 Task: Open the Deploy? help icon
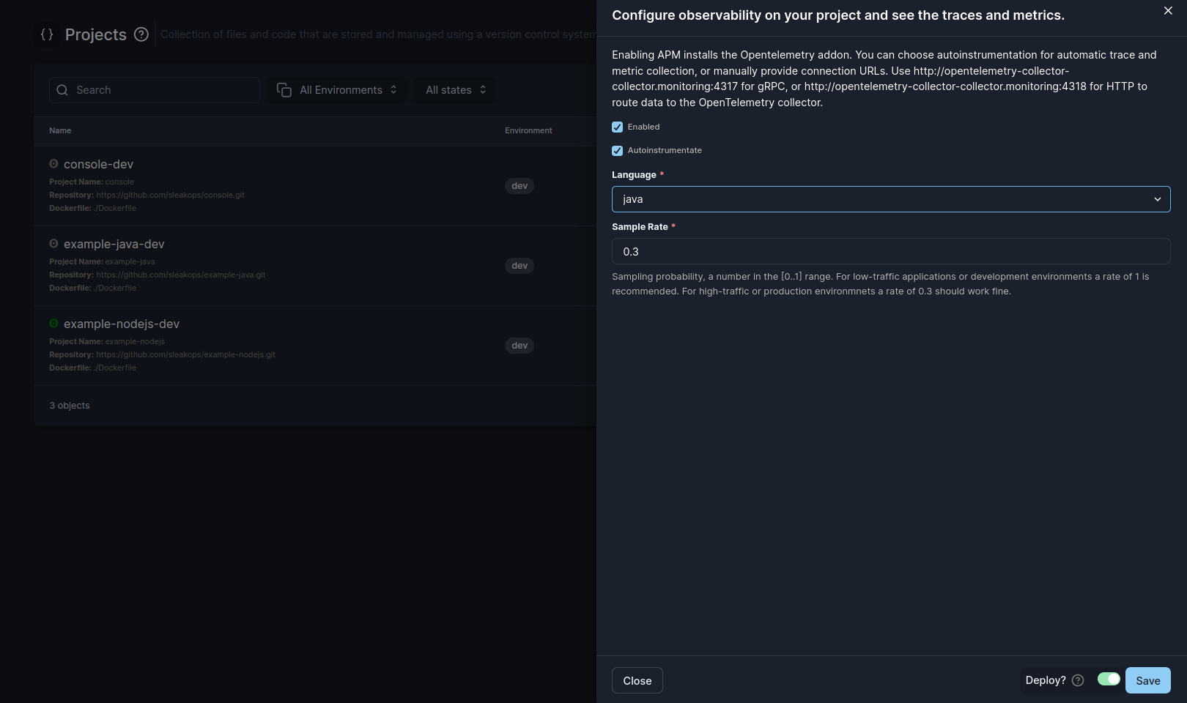[1078, 680]
